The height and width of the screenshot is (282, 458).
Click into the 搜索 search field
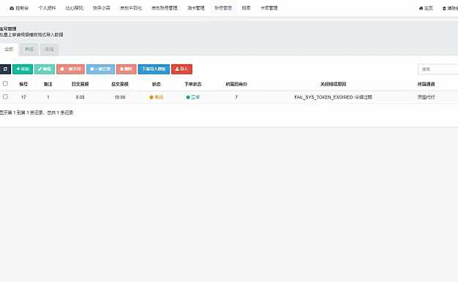tap(438, 69)
